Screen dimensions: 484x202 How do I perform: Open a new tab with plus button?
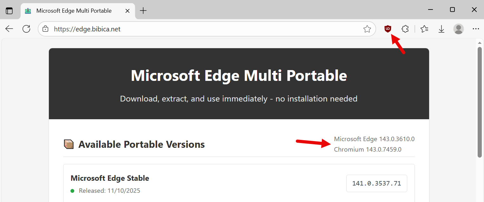pyautogui.click(x=143, y=10)
